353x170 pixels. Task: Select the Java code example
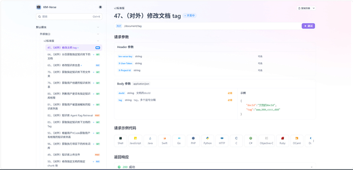[150, 141]
